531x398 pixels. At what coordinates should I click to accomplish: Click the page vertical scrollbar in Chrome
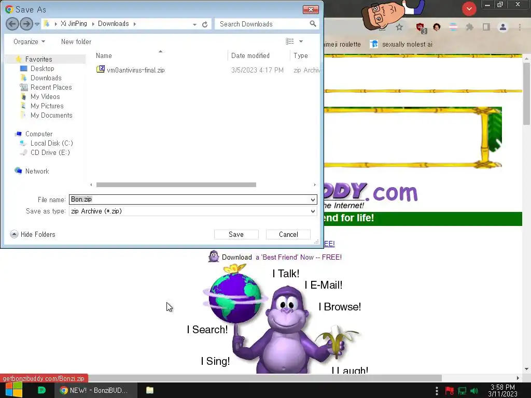tap(526, 93)
